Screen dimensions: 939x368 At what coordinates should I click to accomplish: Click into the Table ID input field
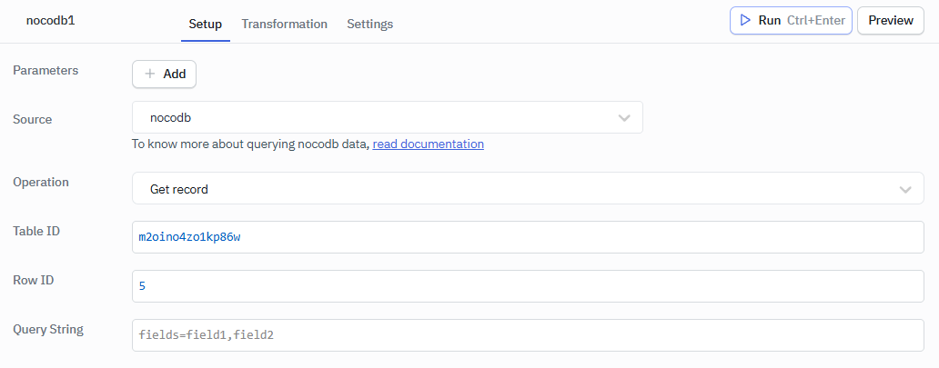coord(528,237)
